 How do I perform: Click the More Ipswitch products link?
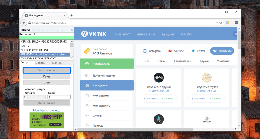point(47,110)
